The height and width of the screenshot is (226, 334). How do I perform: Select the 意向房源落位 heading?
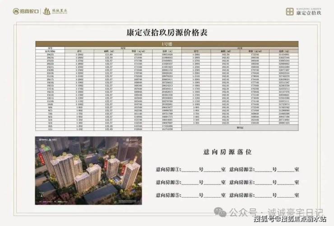(227, 152)
